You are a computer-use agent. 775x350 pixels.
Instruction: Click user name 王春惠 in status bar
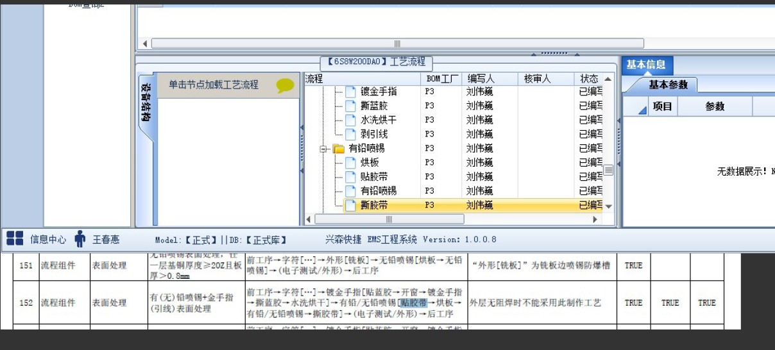pyautogui.click(x=106, y=240)
